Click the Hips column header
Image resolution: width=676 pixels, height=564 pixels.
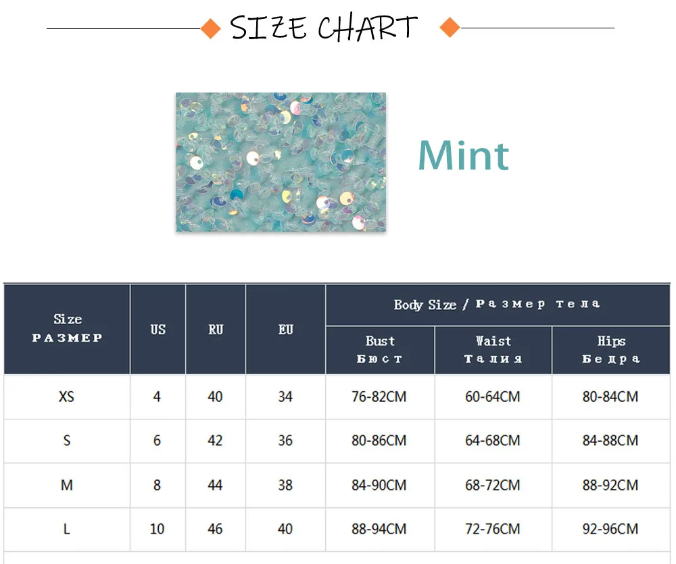[x=611, y=350]
